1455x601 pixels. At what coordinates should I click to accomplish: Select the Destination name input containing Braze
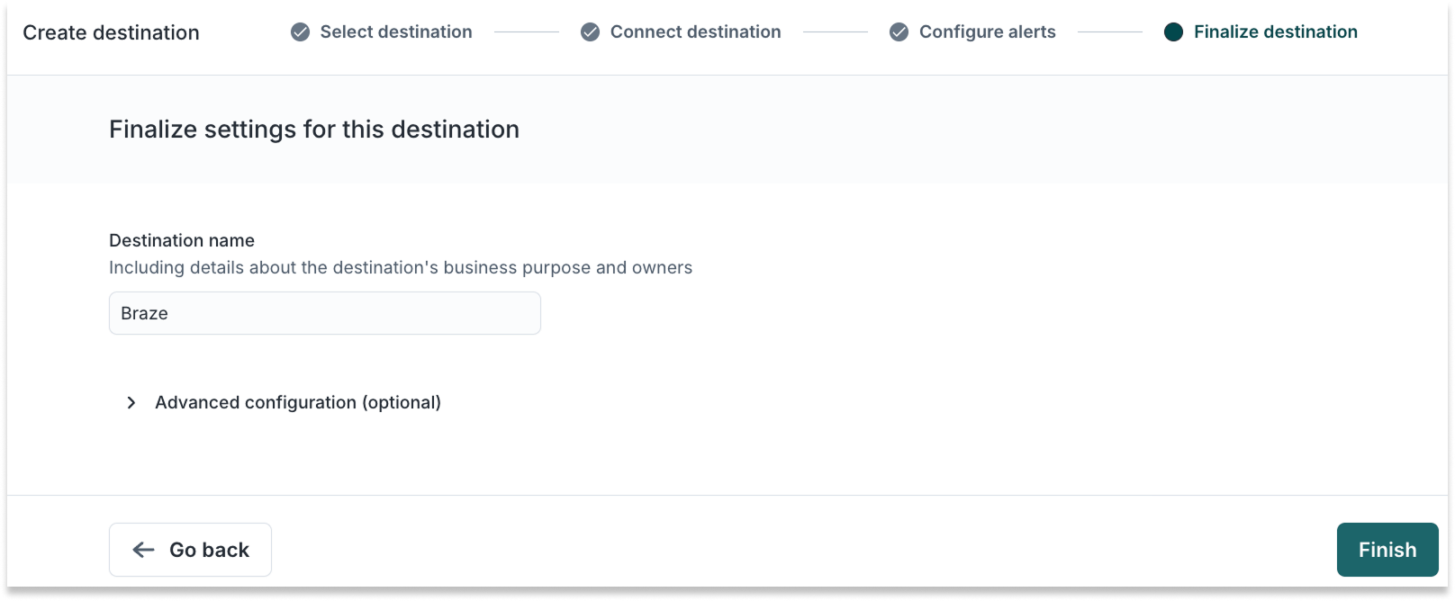(x=324, y=313)
